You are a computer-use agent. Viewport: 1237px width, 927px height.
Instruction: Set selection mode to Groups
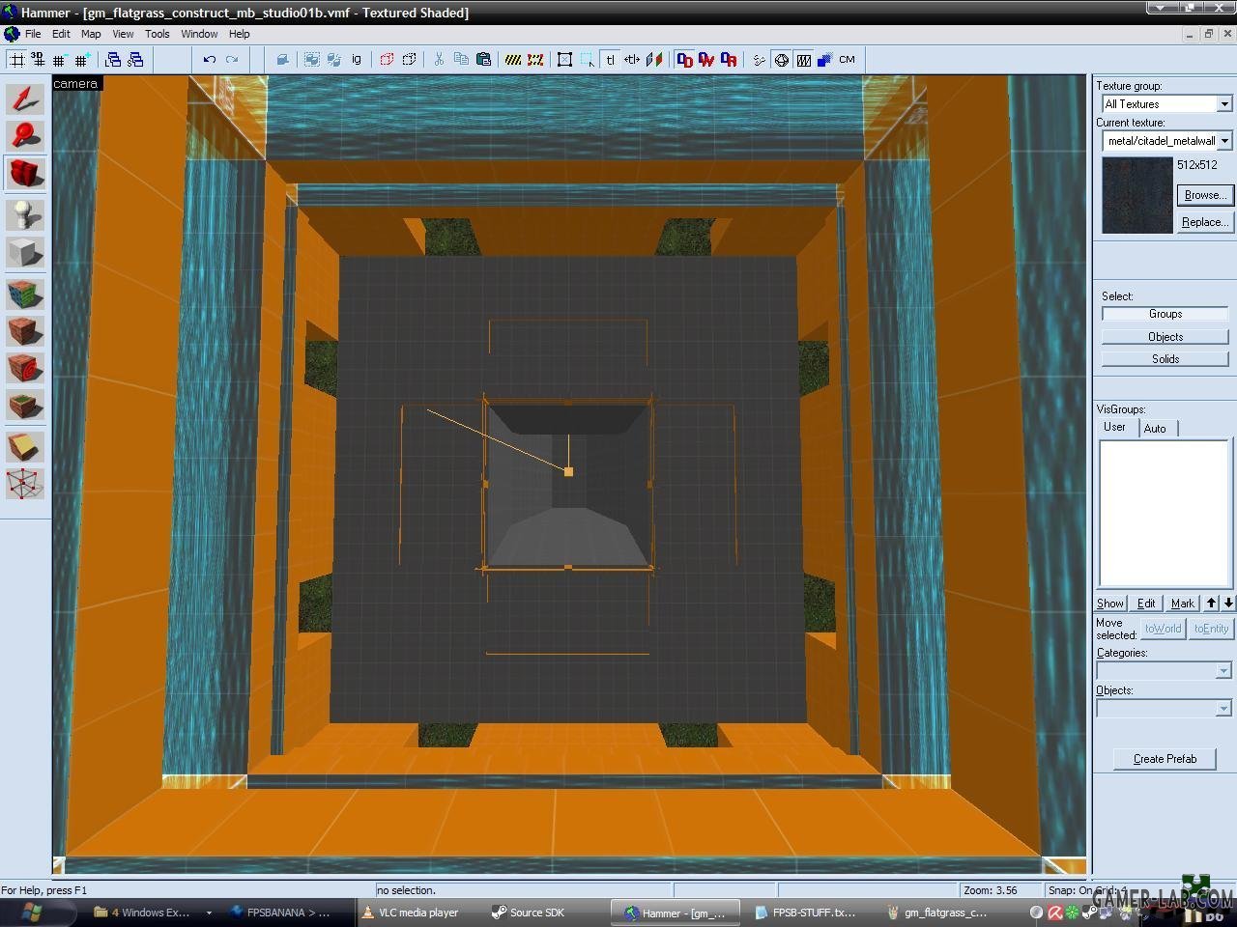pos(1165,314)
